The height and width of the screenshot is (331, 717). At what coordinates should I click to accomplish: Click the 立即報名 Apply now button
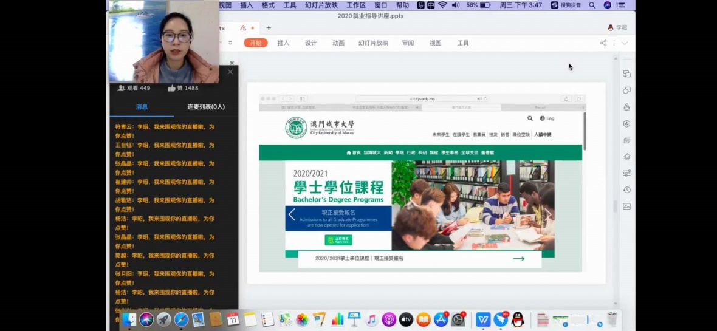(338, 240)
